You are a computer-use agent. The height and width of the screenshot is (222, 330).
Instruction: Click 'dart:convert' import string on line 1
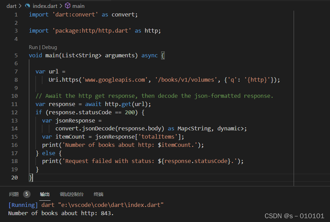coord(75,14)
